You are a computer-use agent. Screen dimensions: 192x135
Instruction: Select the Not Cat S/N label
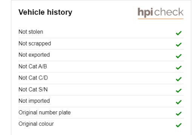(x=33, y=89)
